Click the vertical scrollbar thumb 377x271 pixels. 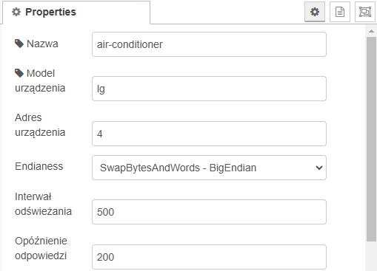(x=371, y=140)
